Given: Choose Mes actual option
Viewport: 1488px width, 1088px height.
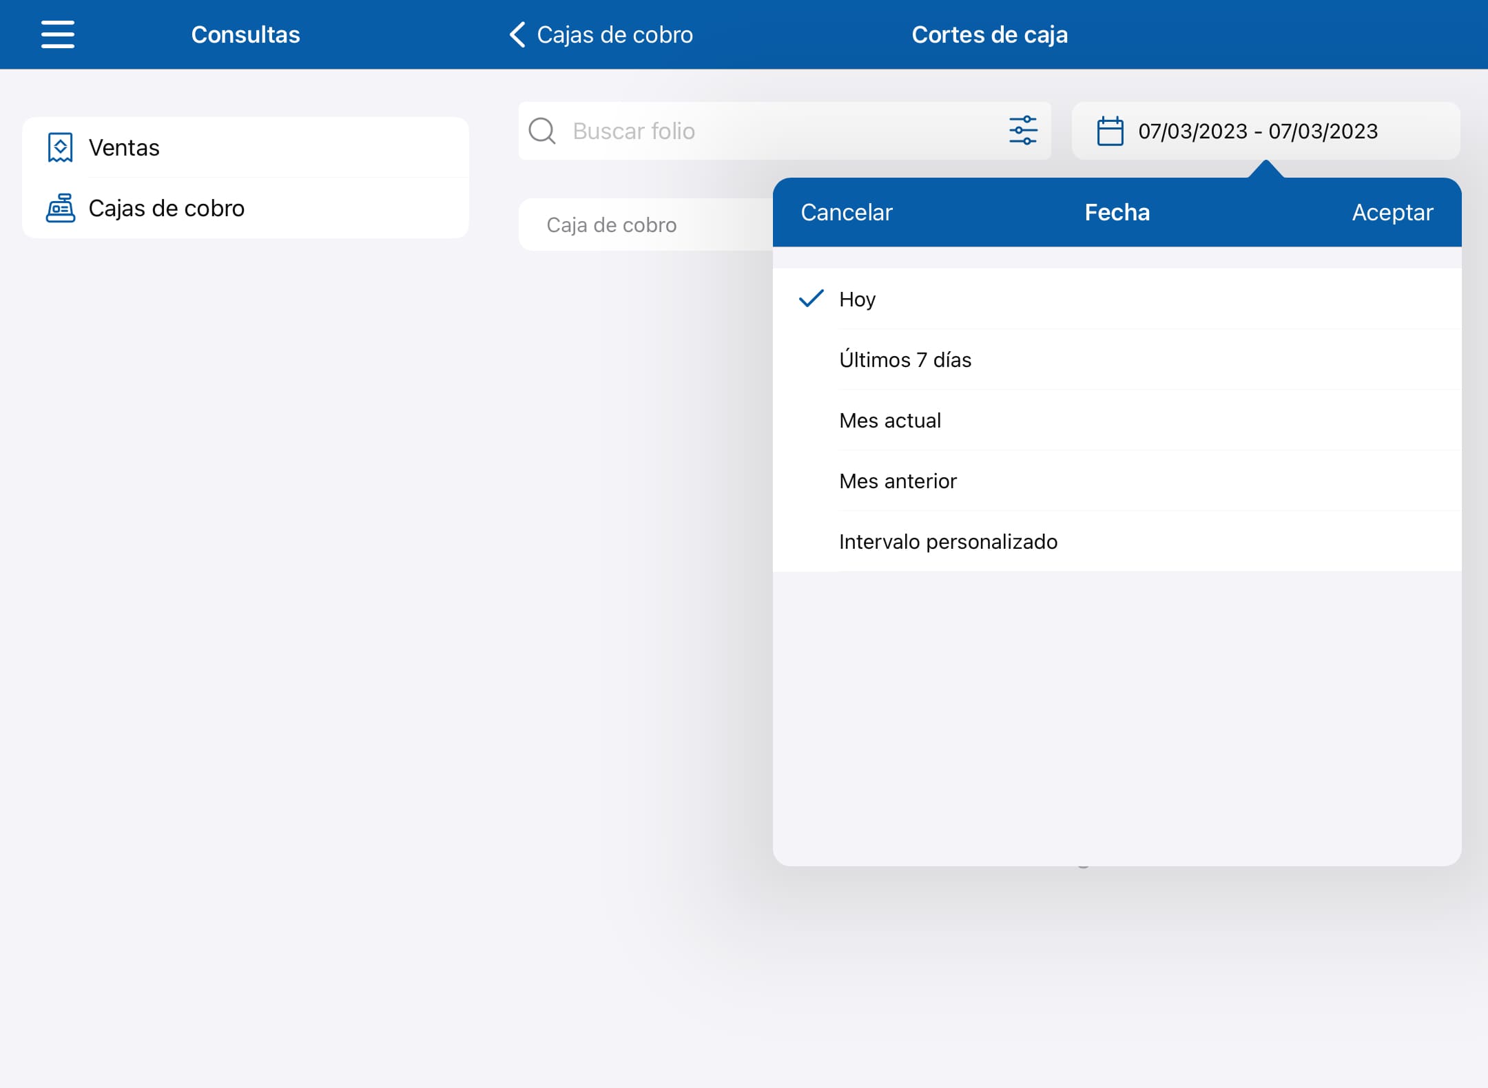Looking at the screenshot, I should [1117, 420].
